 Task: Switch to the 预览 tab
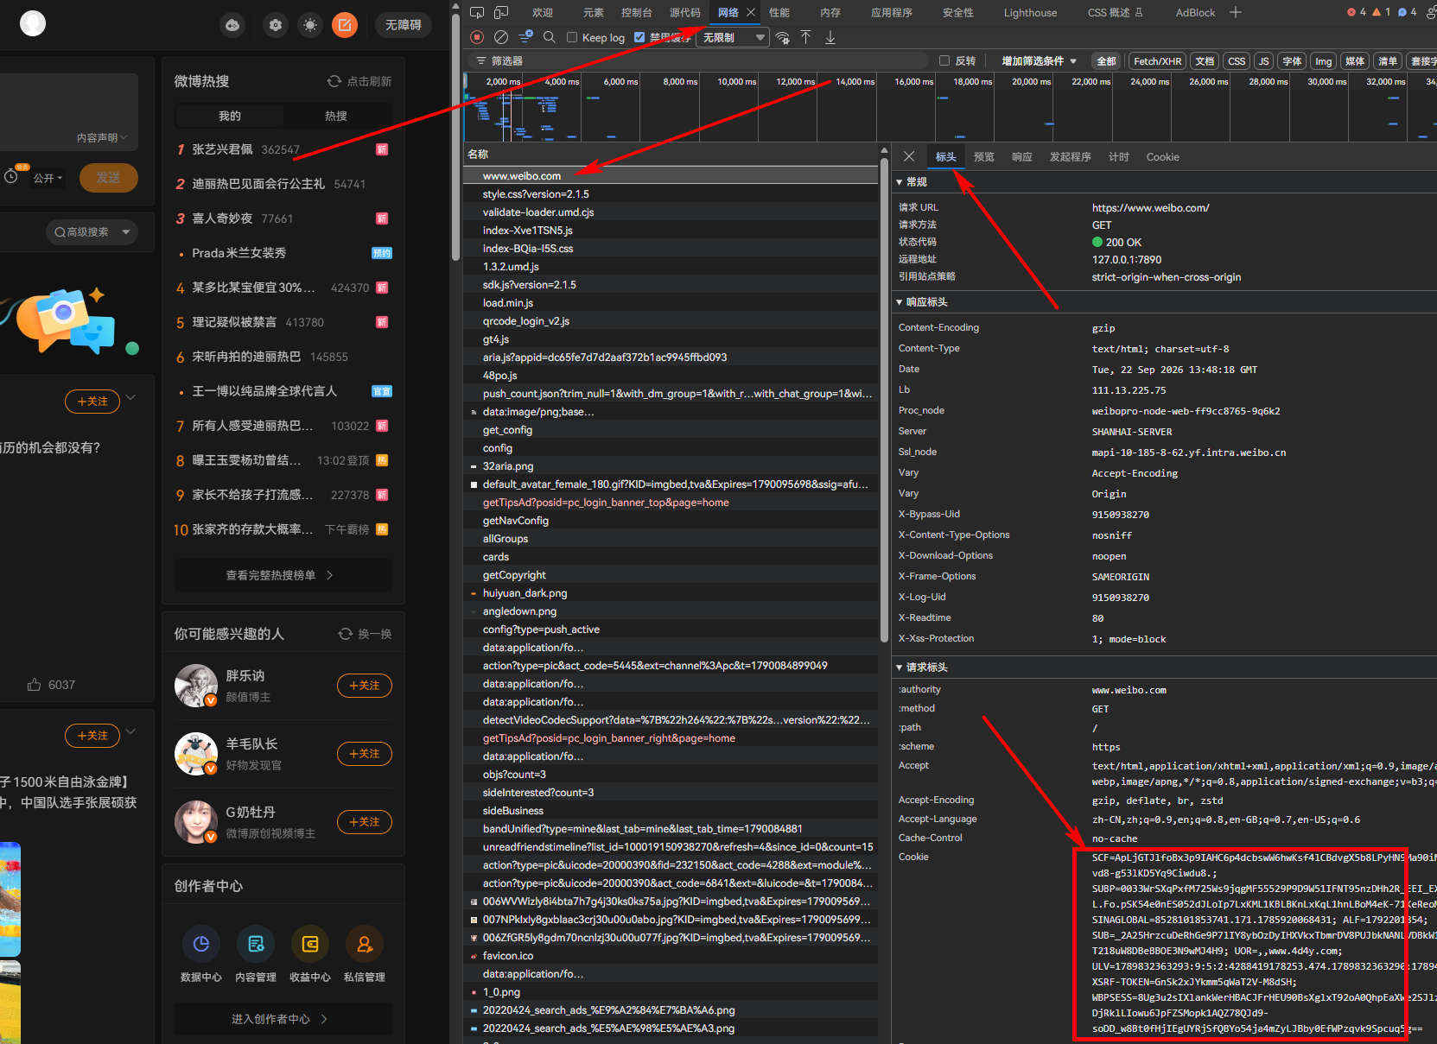click(983, 157)
